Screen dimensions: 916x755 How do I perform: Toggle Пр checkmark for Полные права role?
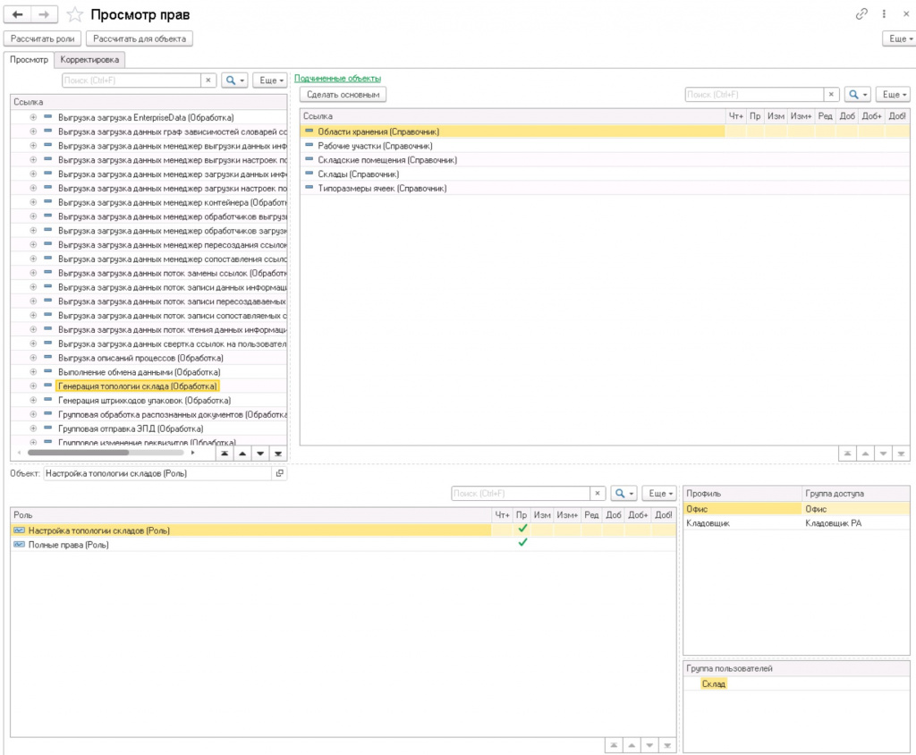pyautogui.click(x=522, y=543)
